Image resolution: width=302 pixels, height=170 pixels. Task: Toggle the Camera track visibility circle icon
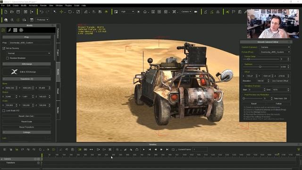point(38,159)
